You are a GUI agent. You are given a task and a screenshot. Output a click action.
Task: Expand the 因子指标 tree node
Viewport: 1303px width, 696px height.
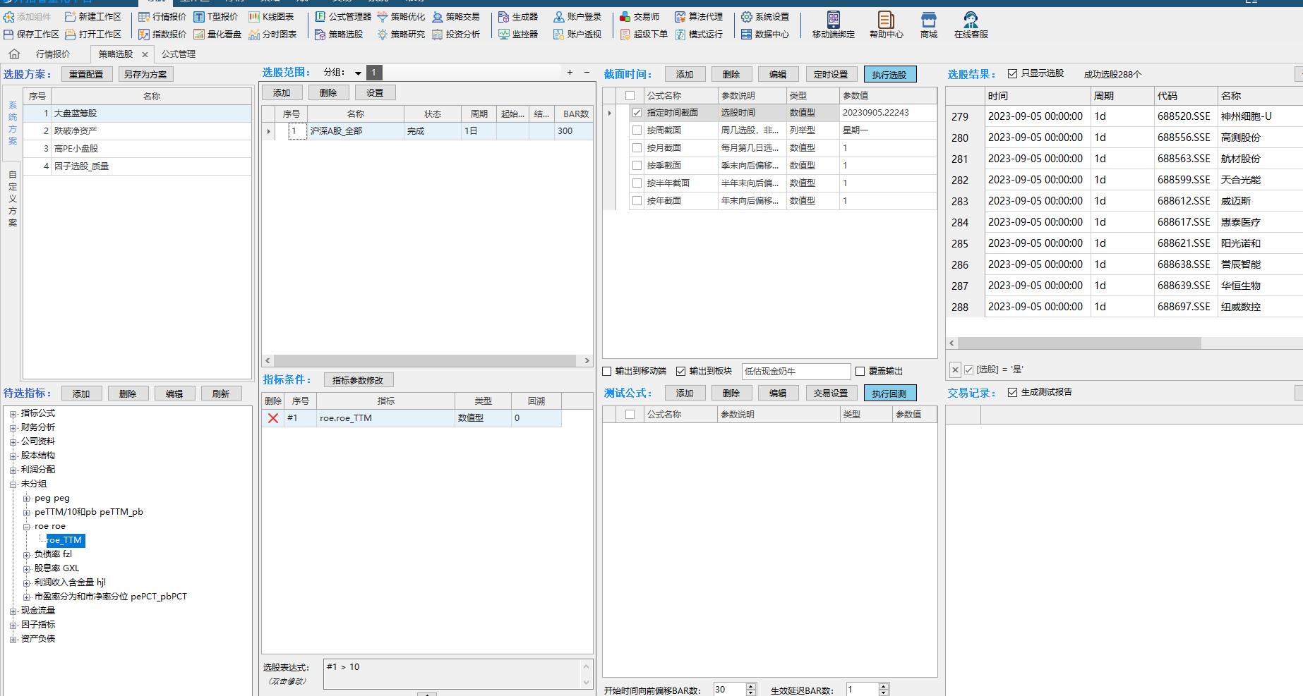coord(13,625)
